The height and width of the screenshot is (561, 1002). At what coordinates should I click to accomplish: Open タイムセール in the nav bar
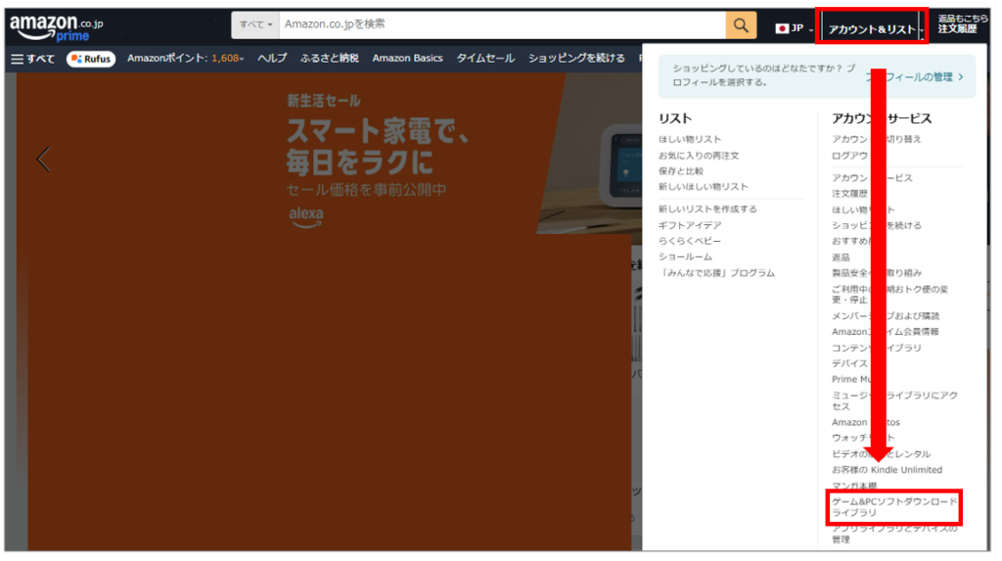[485, 58]
